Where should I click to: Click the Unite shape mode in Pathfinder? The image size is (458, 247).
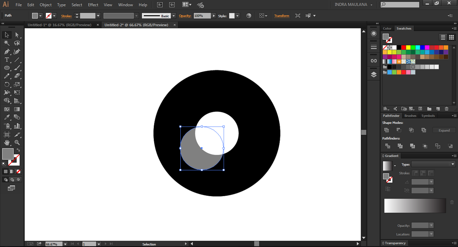pyautogui.click(x=386, y=130)
